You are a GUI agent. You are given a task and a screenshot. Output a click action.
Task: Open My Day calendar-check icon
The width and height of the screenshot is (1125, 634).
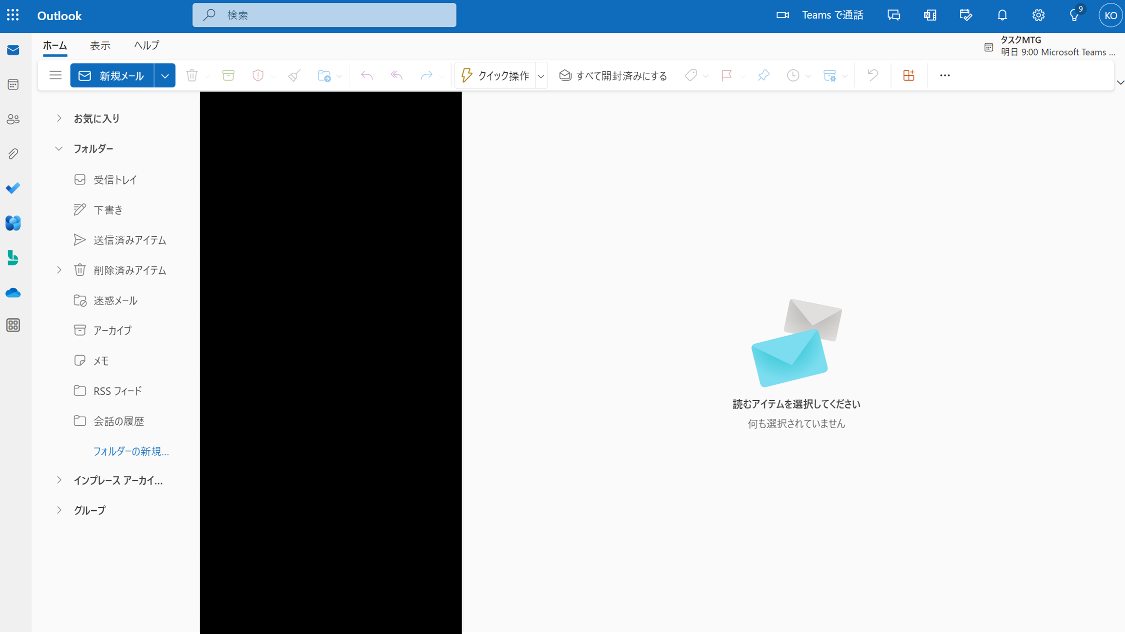click(966, 15)
